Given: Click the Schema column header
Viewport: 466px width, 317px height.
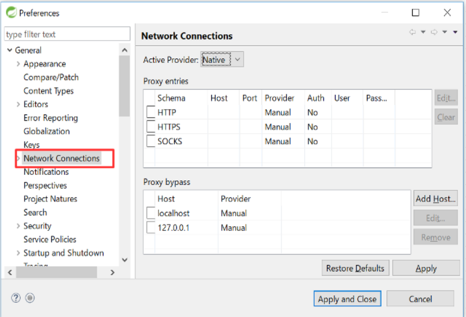Looking at the screenshot, I should tap(181, 98).
